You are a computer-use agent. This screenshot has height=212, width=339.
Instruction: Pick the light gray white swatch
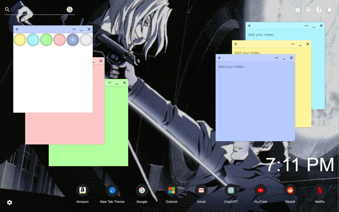86,40
